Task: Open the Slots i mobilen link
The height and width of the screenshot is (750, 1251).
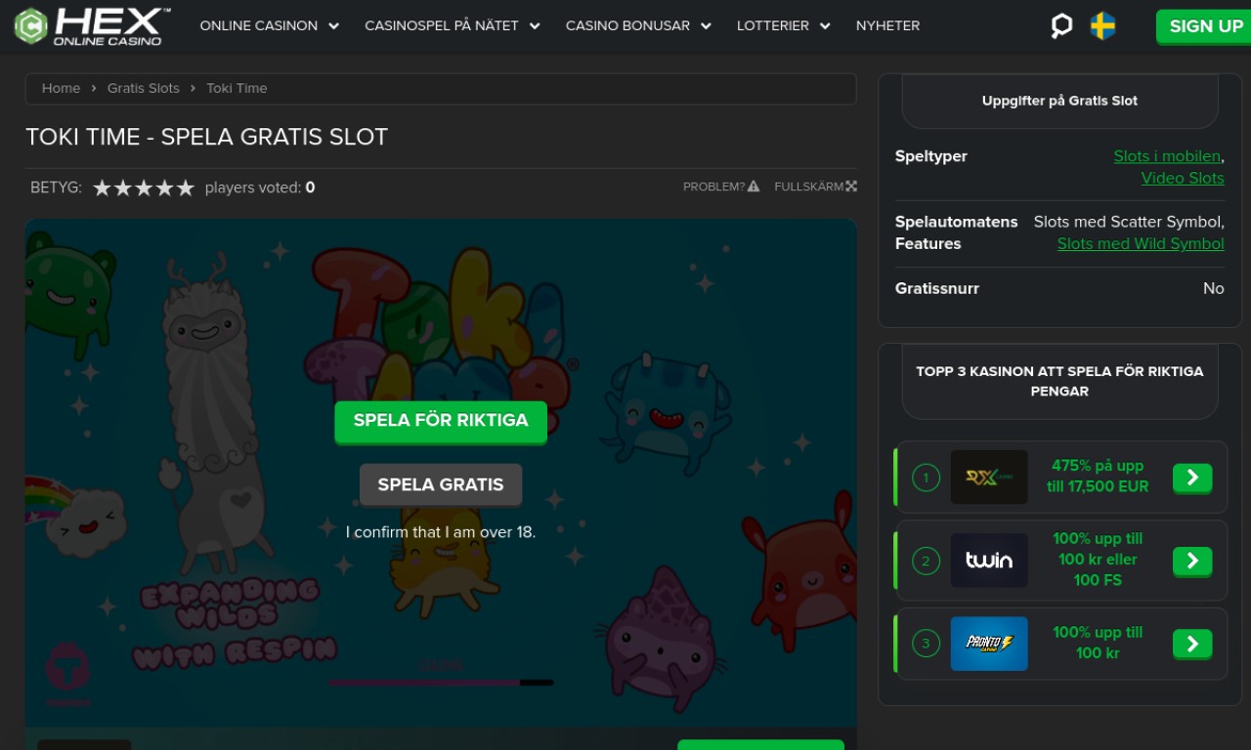Action: [1167, 156]
